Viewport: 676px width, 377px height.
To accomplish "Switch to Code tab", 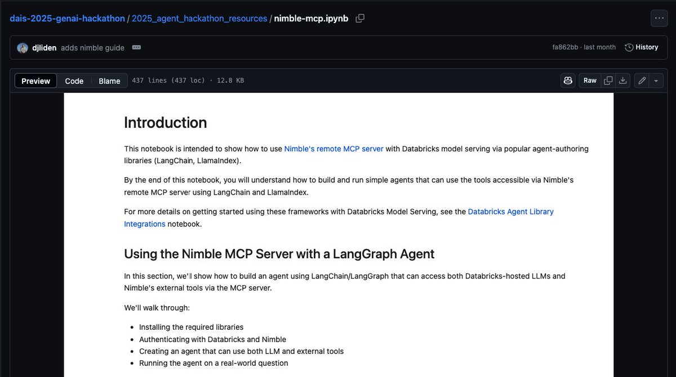I will coord(74,81).
